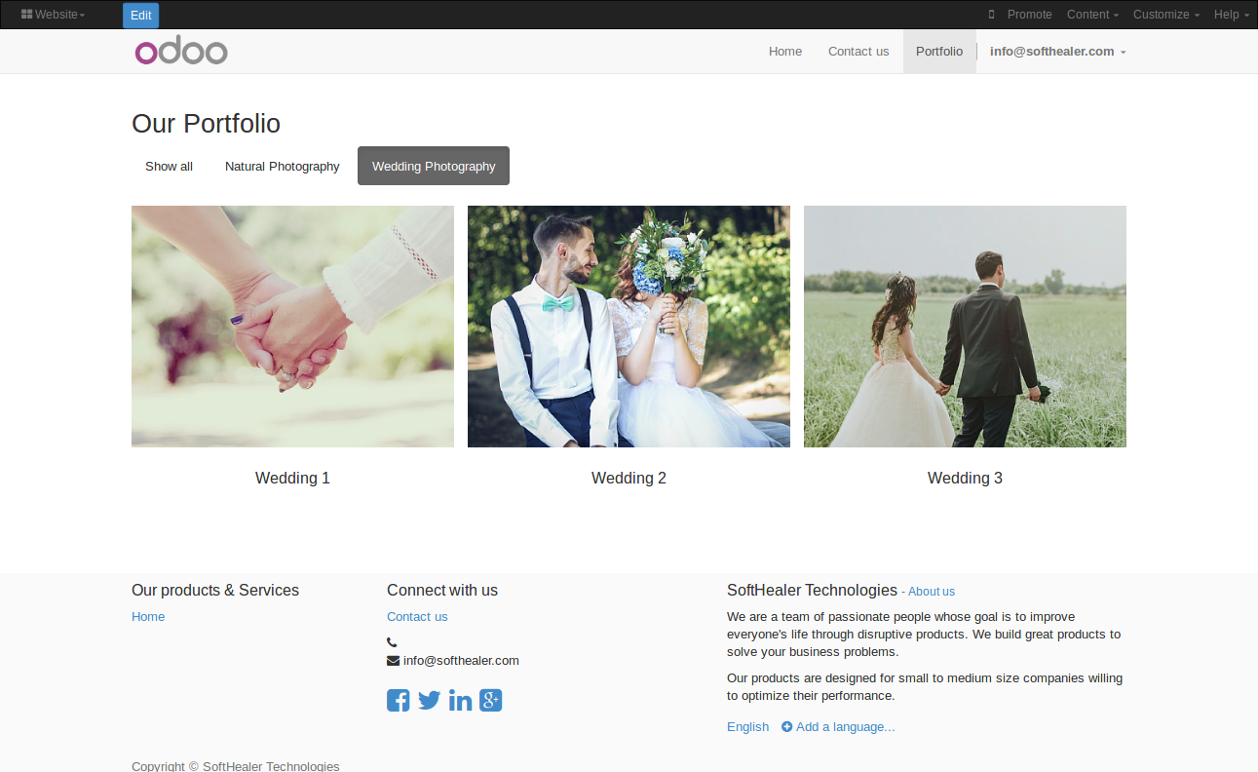Open the LinkedIn social icon
Screen dimensions: 1258x772
pyautogui.click(x=460, y=700)
